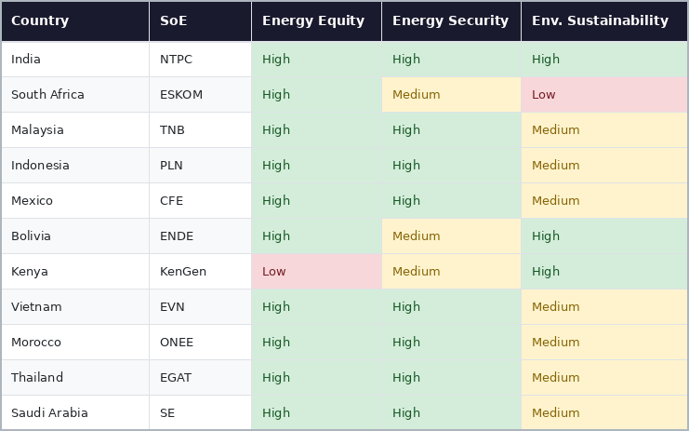
Task: Click the CFE cell
Action: pos(200,201)
